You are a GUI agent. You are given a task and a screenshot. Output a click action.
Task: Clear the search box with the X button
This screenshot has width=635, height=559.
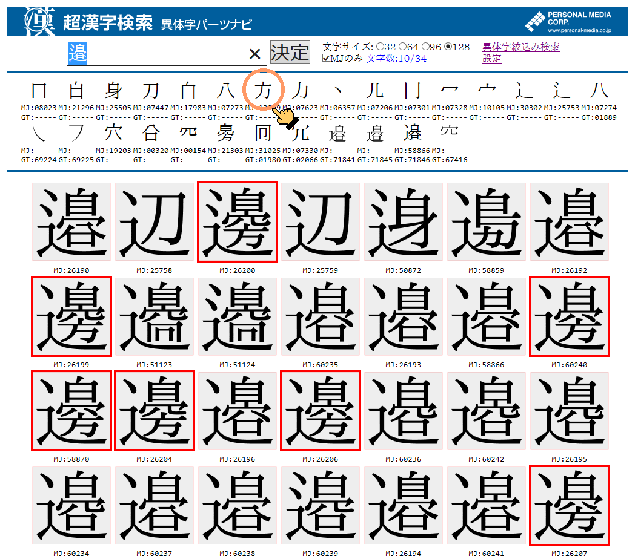255,53
